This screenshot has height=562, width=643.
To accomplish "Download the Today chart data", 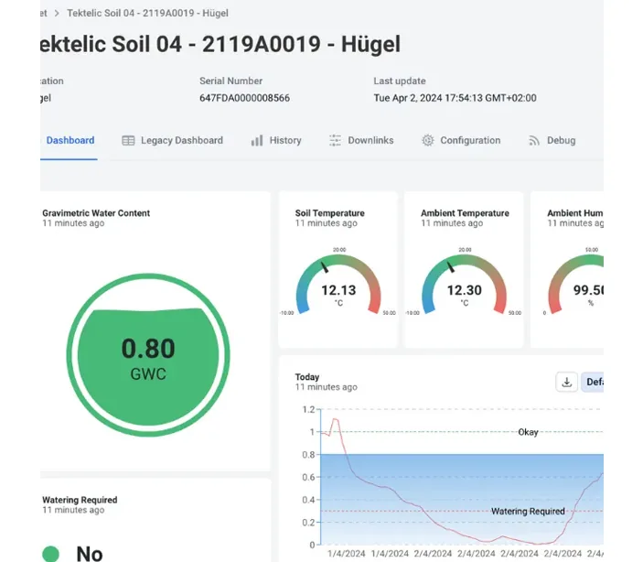I will 567,382.
